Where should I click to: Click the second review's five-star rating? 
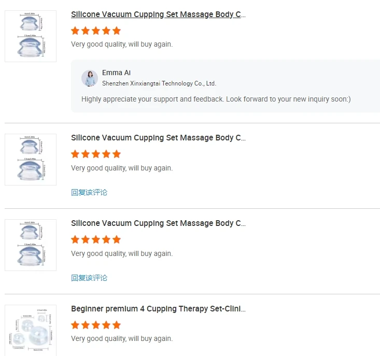[x=96, y=154]
